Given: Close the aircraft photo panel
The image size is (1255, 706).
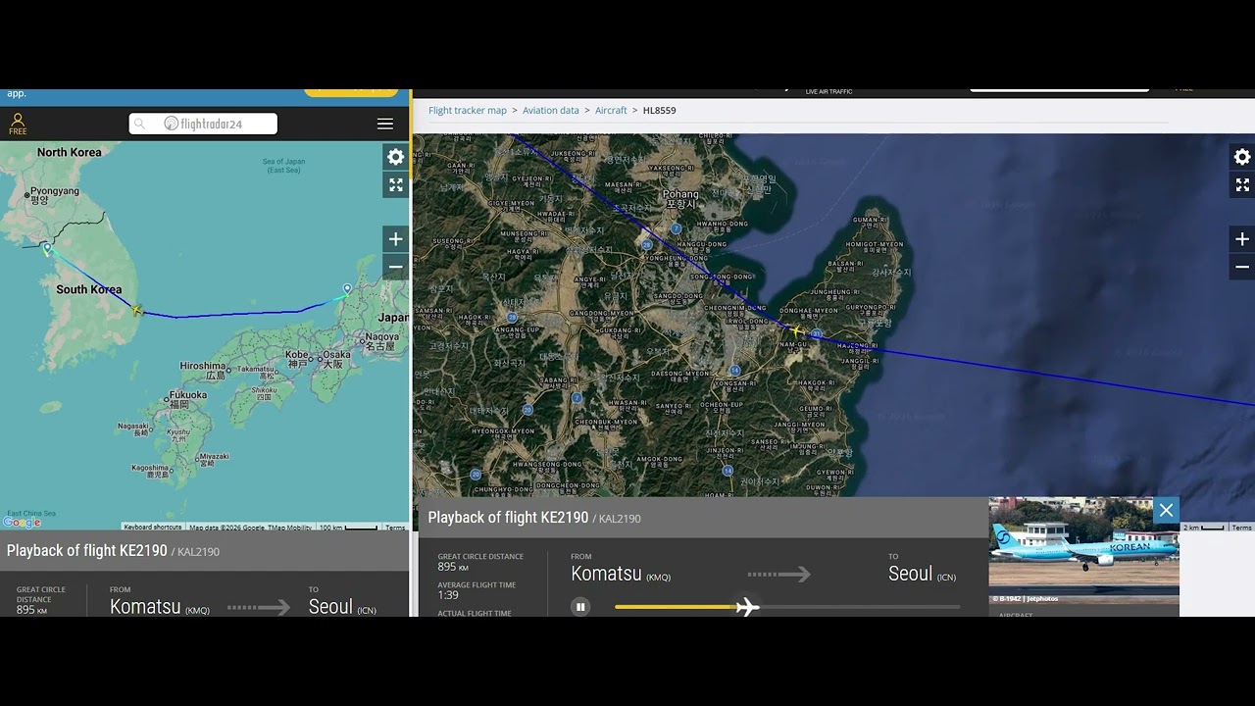Looking at the screenshot, I should pyautogui.click(x=1166, y=510).
